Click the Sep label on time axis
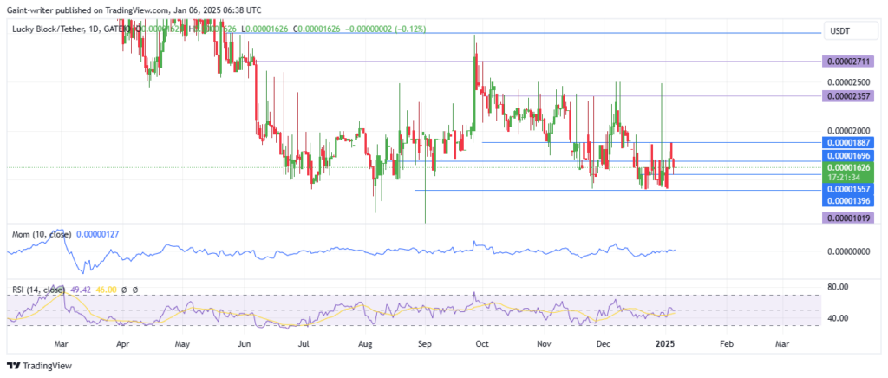888x378 pixels. coord(425,344)
